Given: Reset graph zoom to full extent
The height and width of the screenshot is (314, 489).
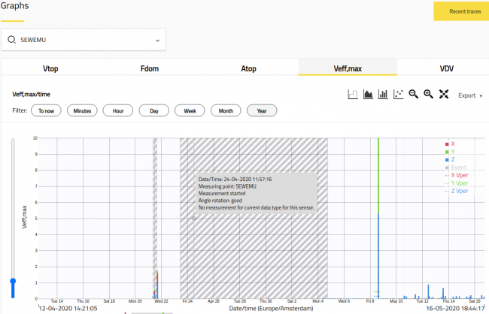Looking at the screenshot, I should (443, 95).
